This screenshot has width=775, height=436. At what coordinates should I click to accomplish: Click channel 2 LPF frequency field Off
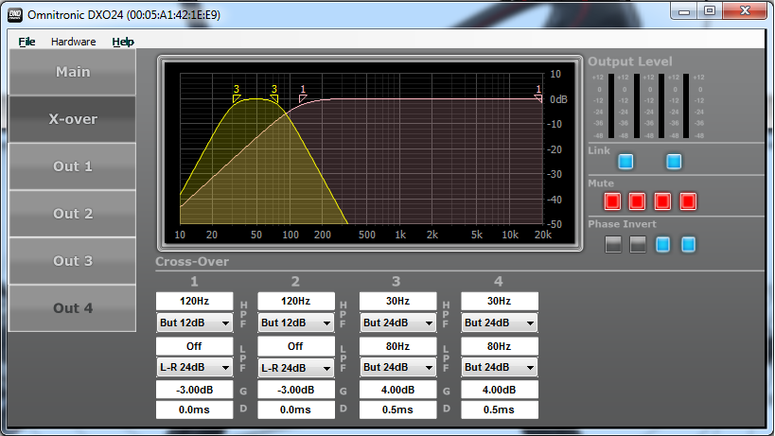295,346
